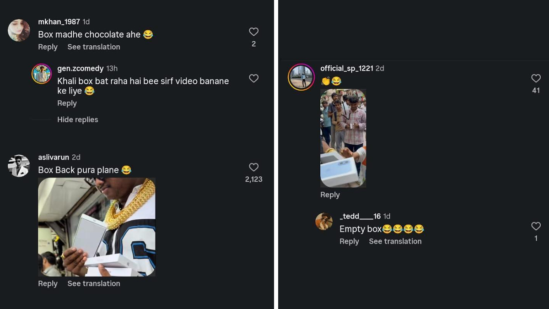Open _tedd___16's profile avatar
Viewport: 549px width, 309px height.
[x=324, y=222]
